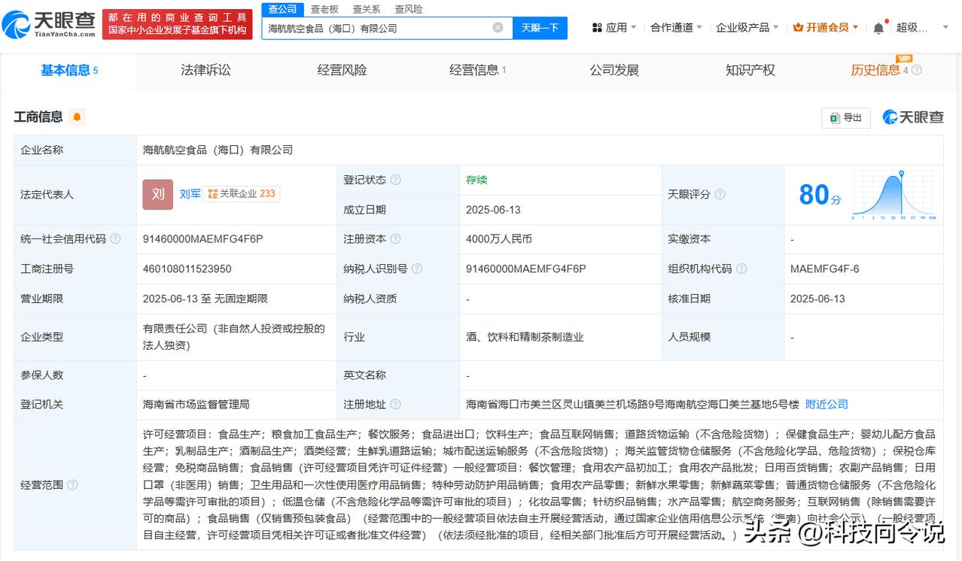The image size is (962, 561).
Task: Click the 附近公司 link
Action: (x=827, y=405)
